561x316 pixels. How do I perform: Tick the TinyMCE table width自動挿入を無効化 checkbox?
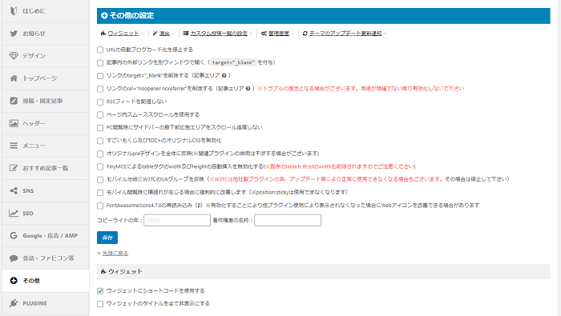coord(100,166)
